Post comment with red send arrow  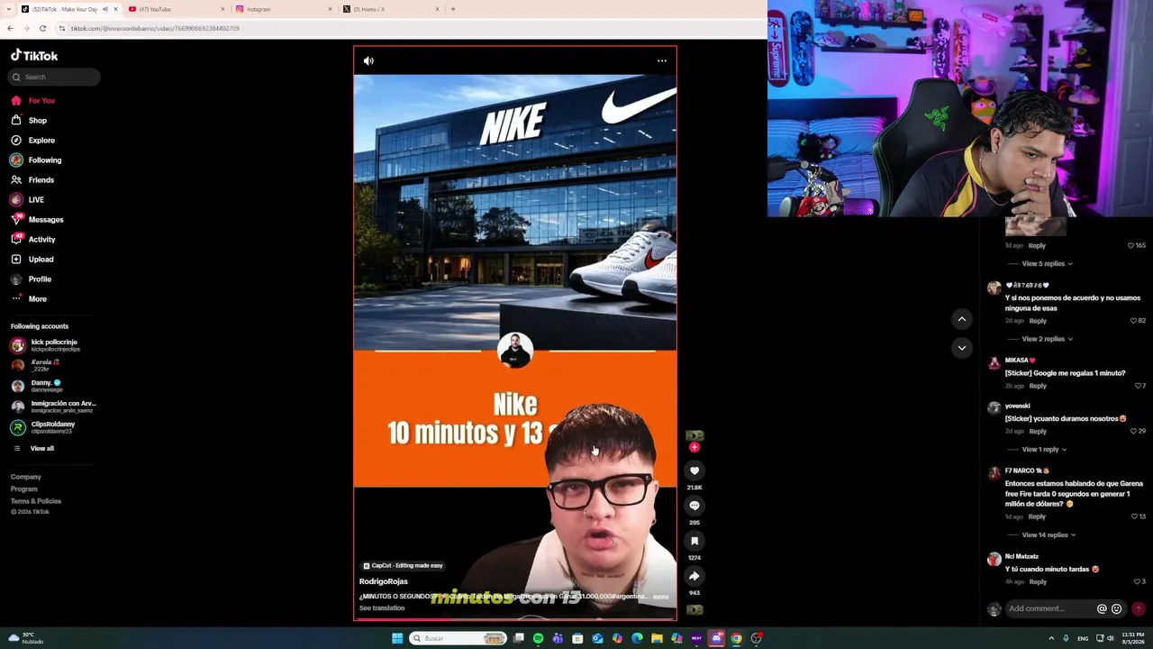point(1139,608)
